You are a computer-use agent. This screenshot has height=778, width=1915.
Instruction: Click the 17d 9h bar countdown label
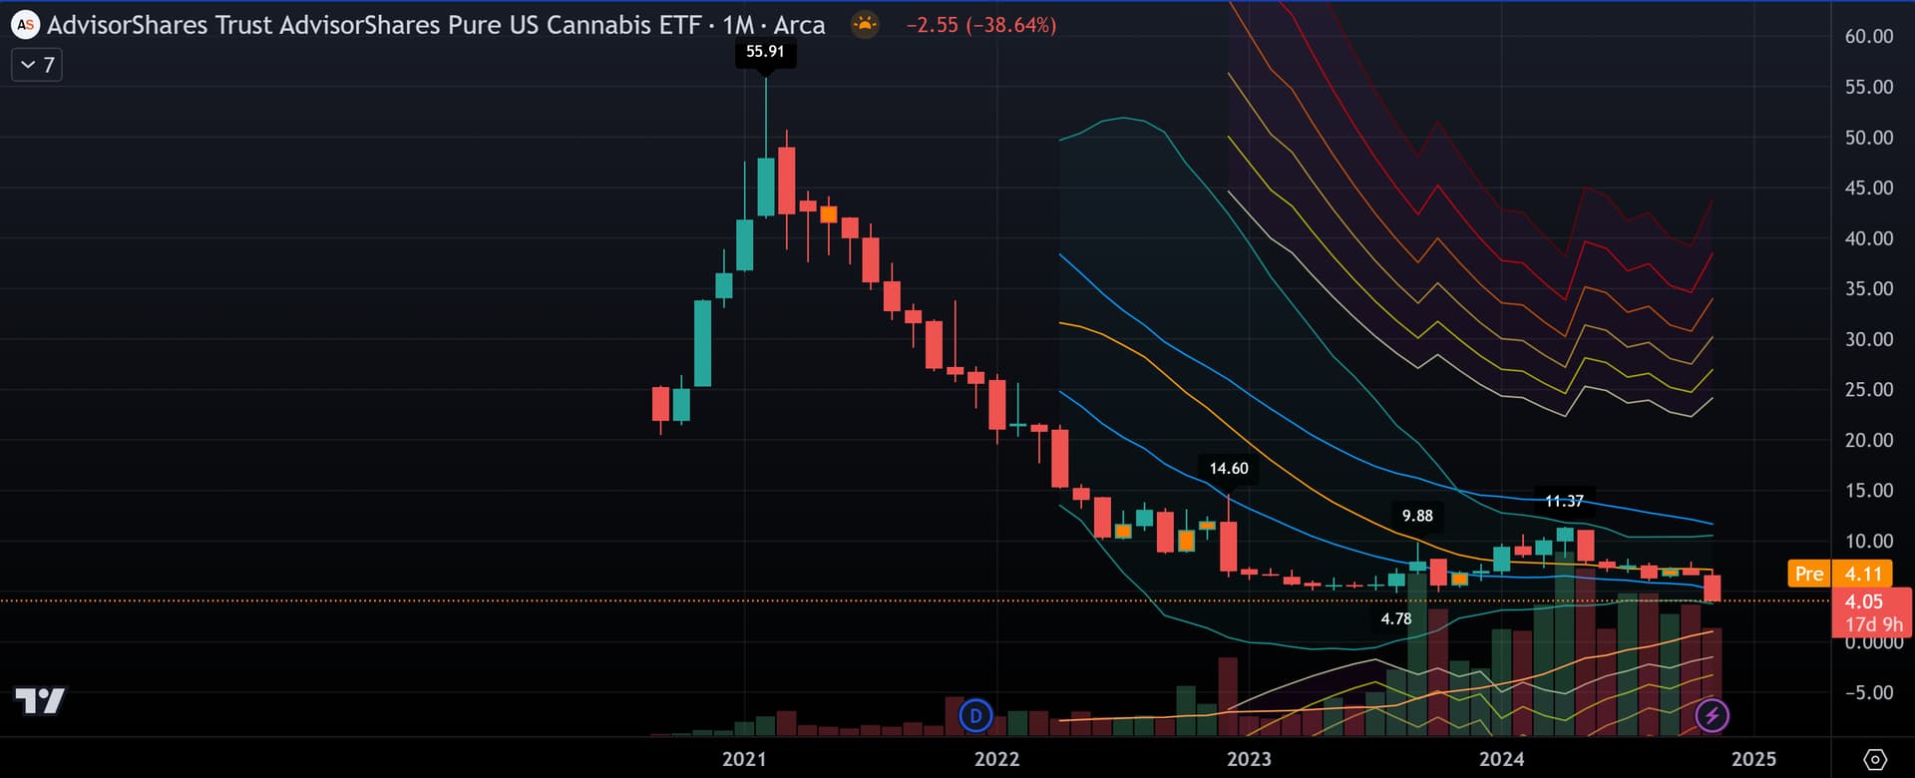[1873, 625]
